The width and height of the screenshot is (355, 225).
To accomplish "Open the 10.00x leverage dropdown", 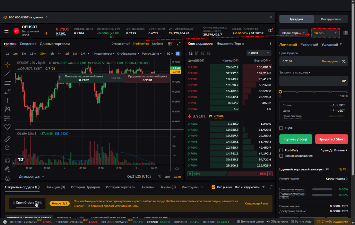I will pyautogui.click(x=325, y=33).
